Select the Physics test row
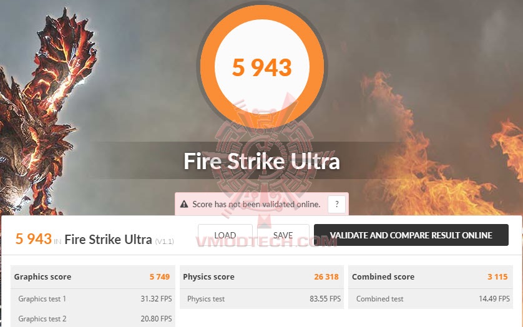The image size is (523, 327). [x=261, y=299]
